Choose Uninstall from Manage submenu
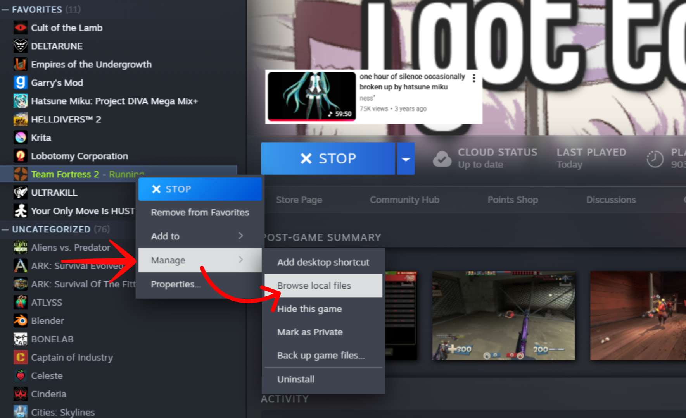 point(323,379)
